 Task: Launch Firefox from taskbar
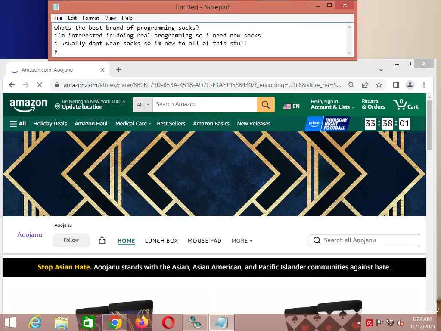(142, 322)
